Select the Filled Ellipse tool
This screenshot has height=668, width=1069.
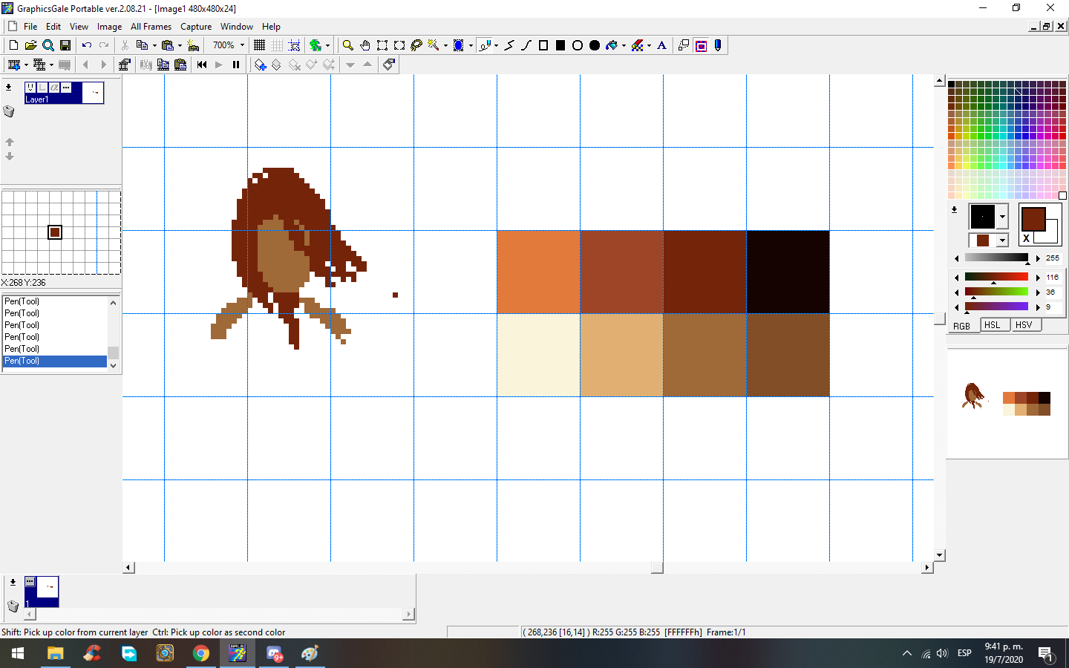point(595,45)
